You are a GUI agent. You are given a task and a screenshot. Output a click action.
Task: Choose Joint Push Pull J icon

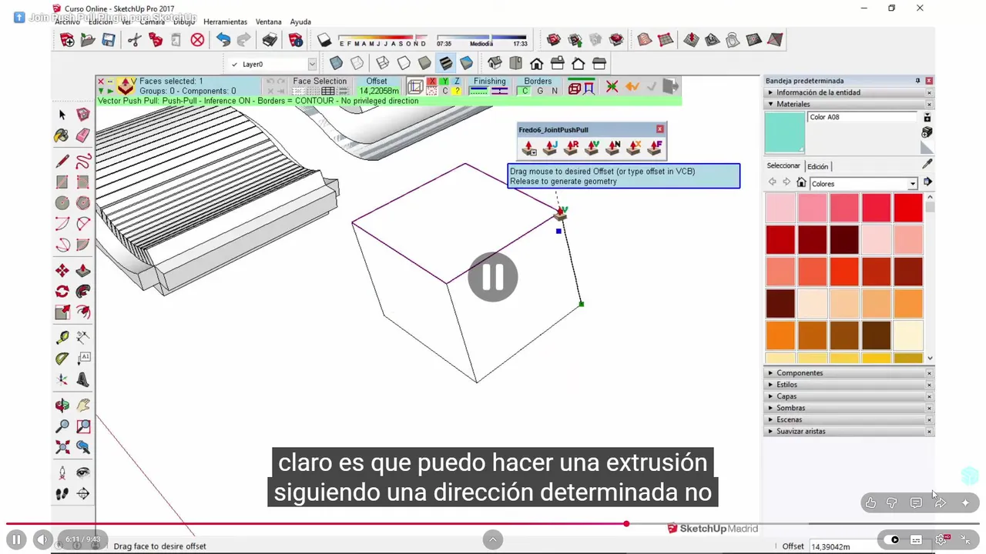[x=550, y=147]
